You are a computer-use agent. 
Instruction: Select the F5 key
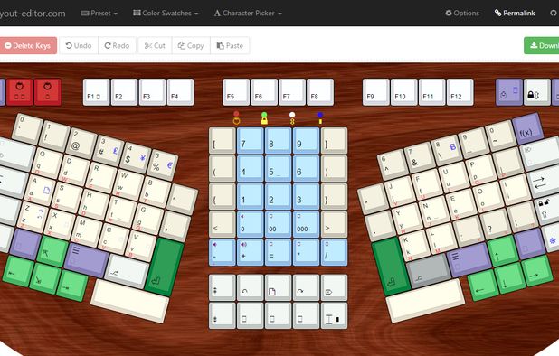point(236,92)
